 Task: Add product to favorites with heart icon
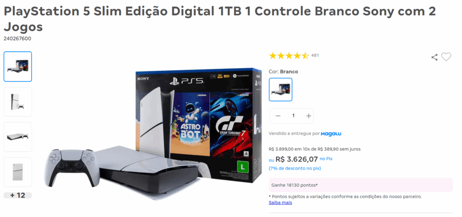(446, 57)
